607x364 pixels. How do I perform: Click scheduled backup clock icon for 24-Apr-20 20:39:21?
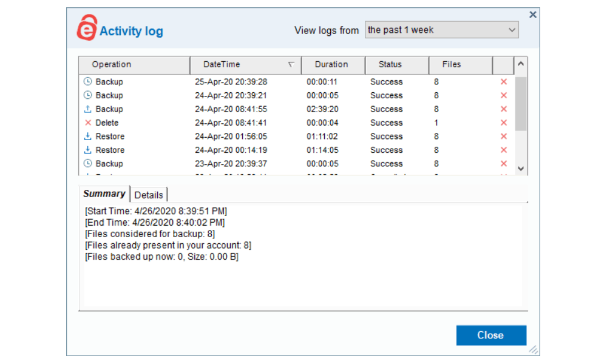pyautogui.click(x=88, y=95)
